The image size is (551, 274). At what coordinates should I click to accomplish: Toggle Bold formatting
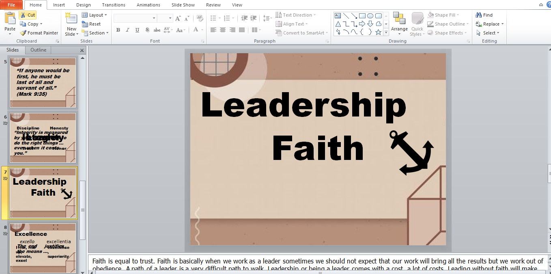(x=118, y=30)
